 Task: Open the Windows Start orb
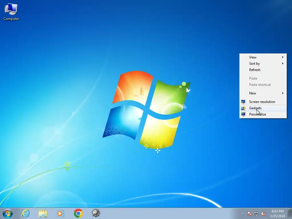coord(8,213)
